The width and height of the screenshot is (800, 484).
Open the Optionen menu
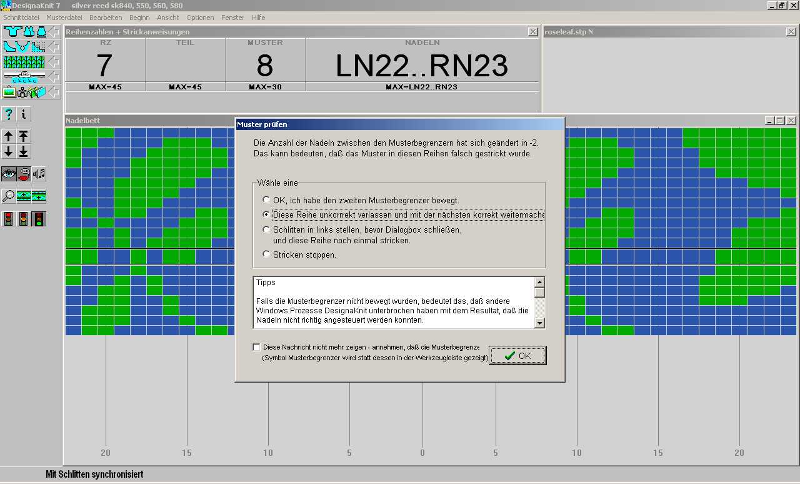pyautogui.click(x=200, y=18)
